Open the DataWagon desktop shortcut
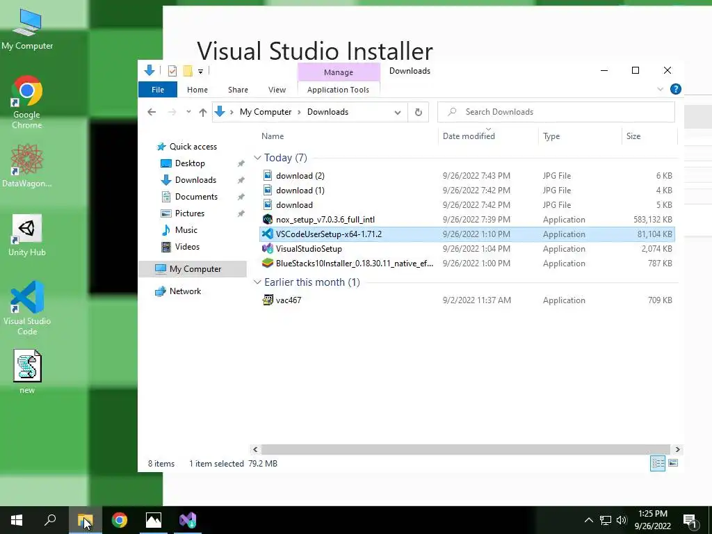 pos(27,165)
